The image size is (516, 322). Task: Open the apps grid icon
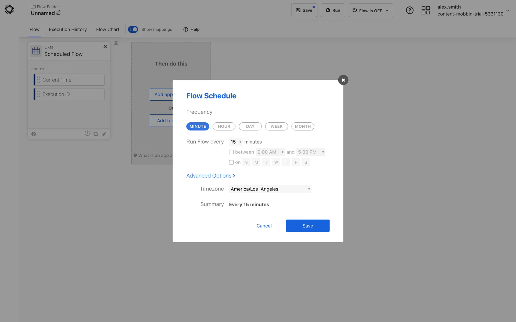coord(426,10)
